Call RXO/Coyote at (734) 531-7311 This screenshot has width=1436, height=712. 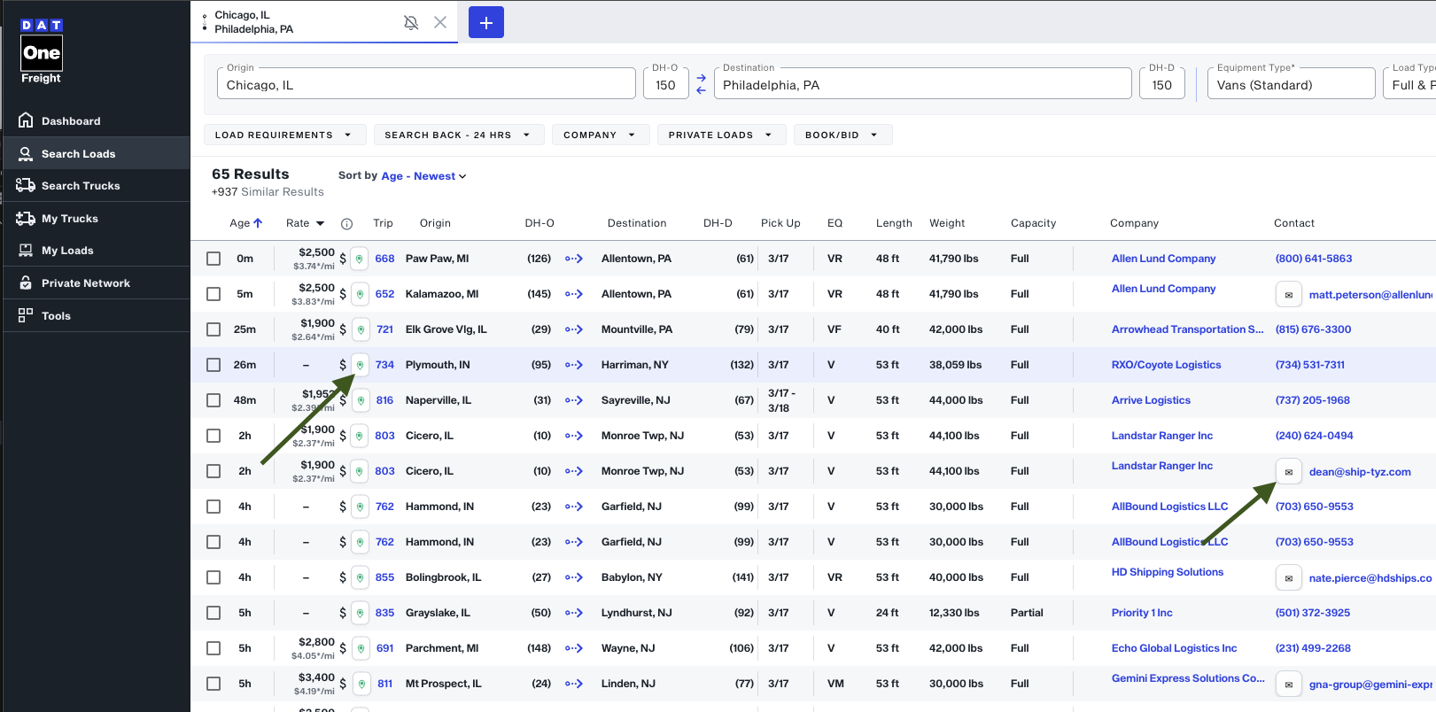coord(1309,365)
